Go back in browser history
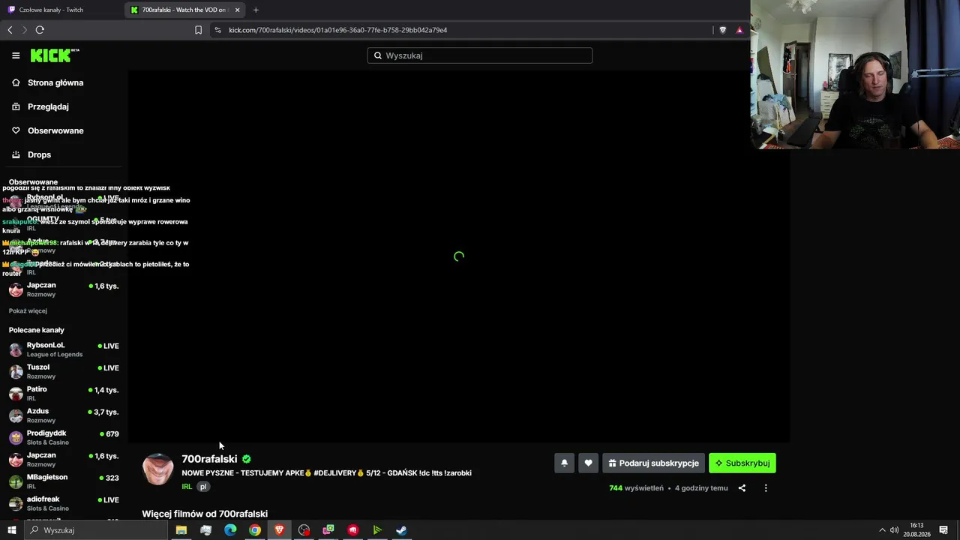Viewport: 960px width, 540px height. (10, 30)
